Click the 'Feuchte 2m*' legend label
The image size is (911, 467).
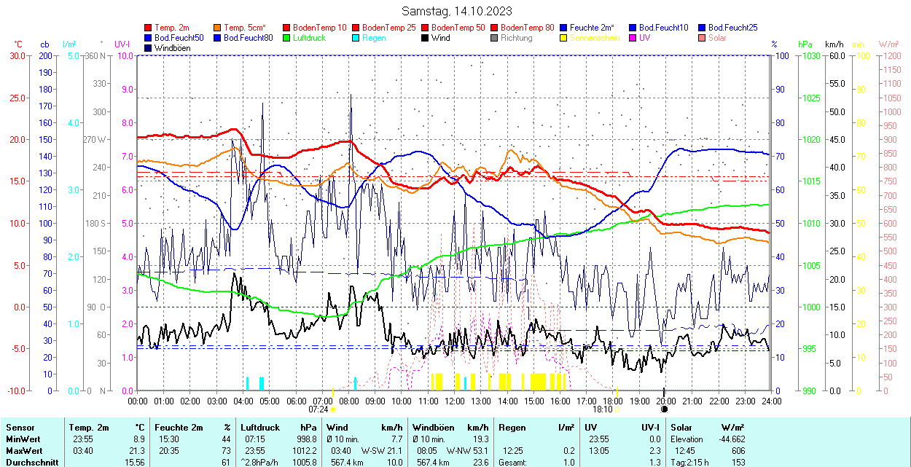pyautogui.click(x=592, y=28)
